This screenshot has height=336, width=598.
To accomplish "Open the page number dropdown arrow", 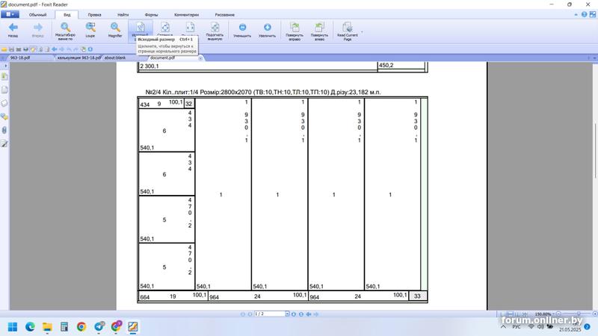I will (288, 314).
